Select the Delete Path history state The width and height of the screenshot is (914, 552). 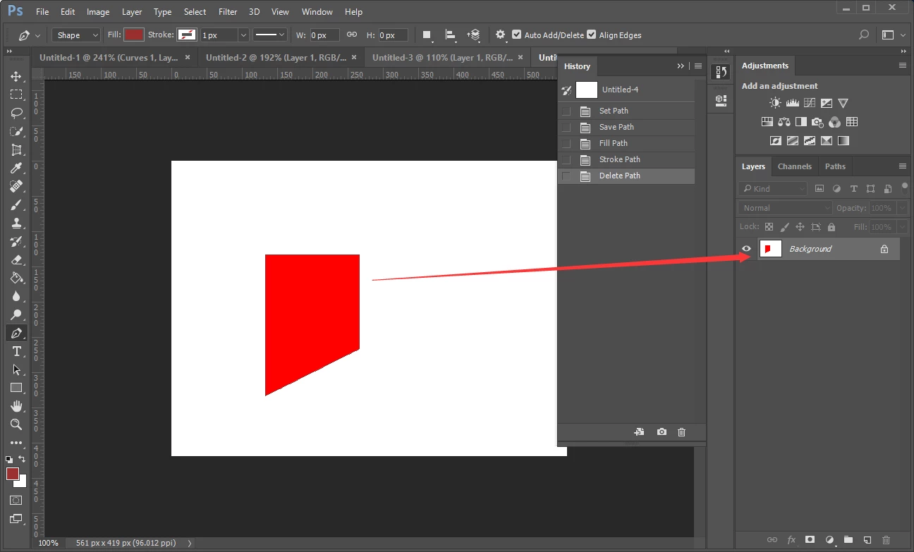(626, 176)
